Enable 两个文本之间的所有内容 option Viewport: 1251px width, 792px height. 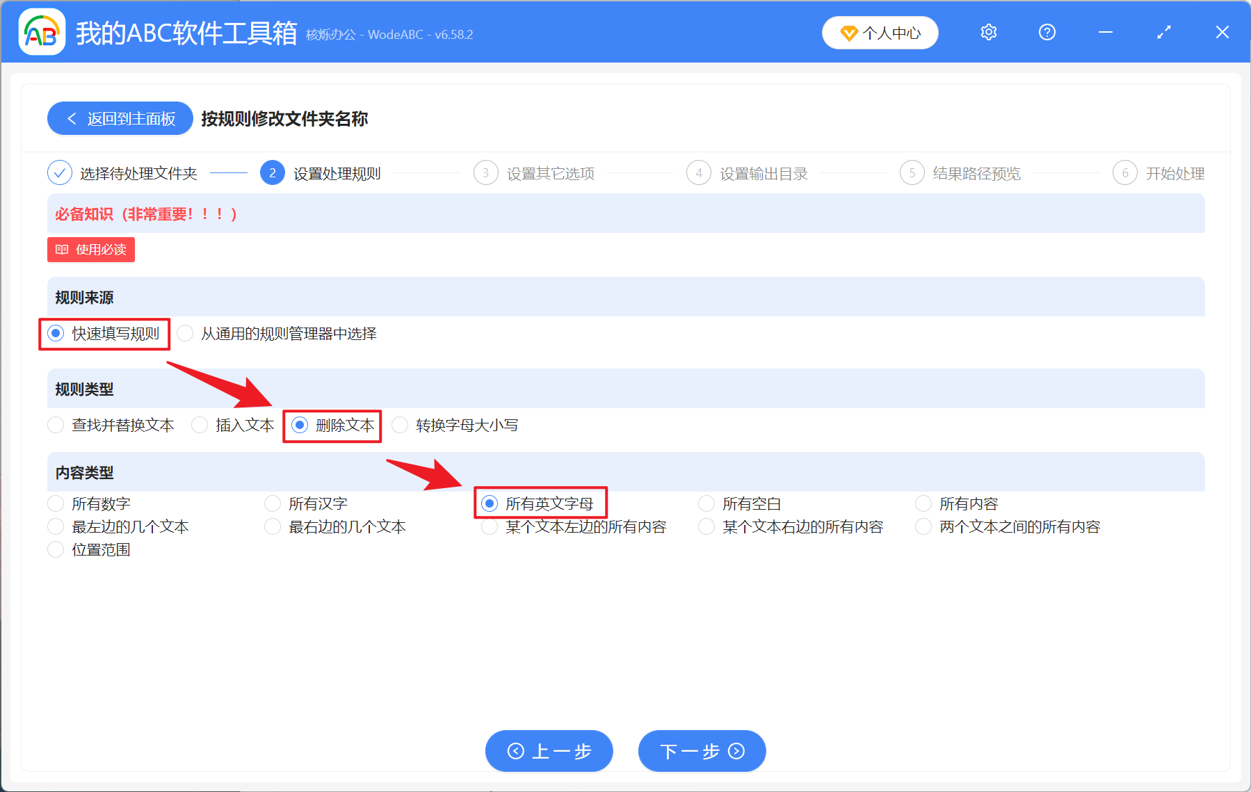[x=923, y=526]
